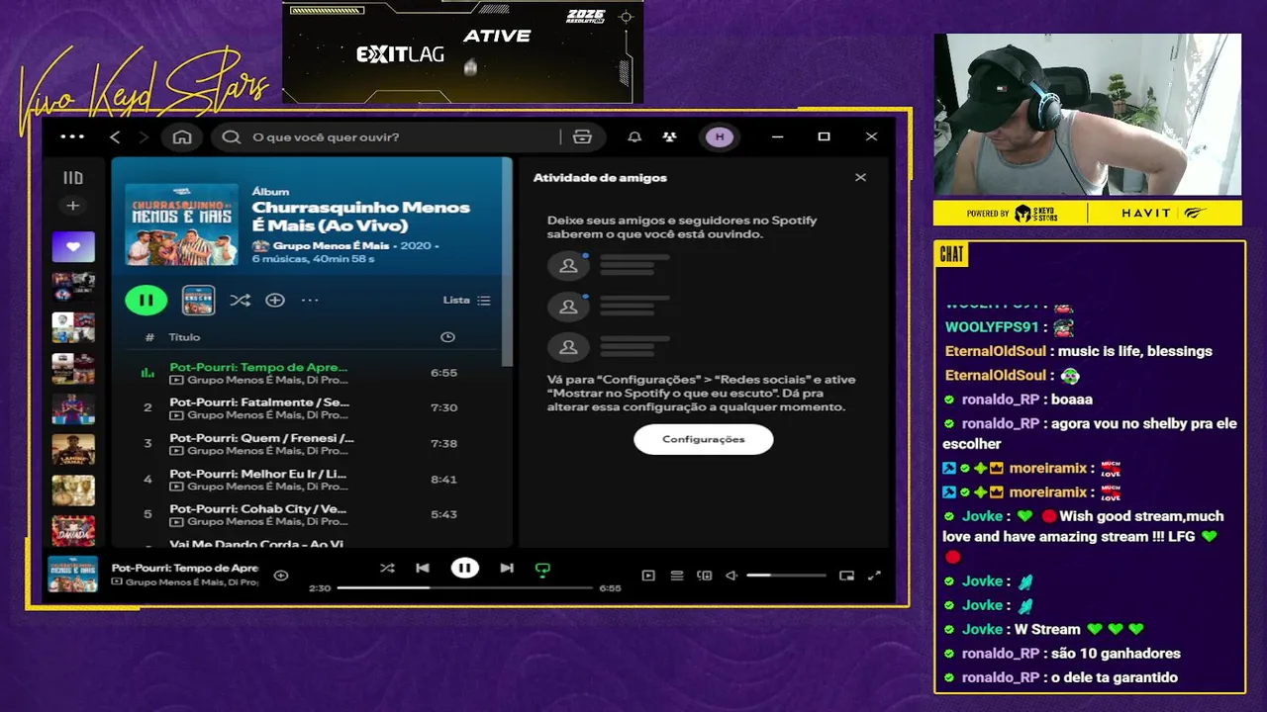Toggle shuffle in the player bar
This screenshot has height=712, width=1267.
(x=387, y=568)
